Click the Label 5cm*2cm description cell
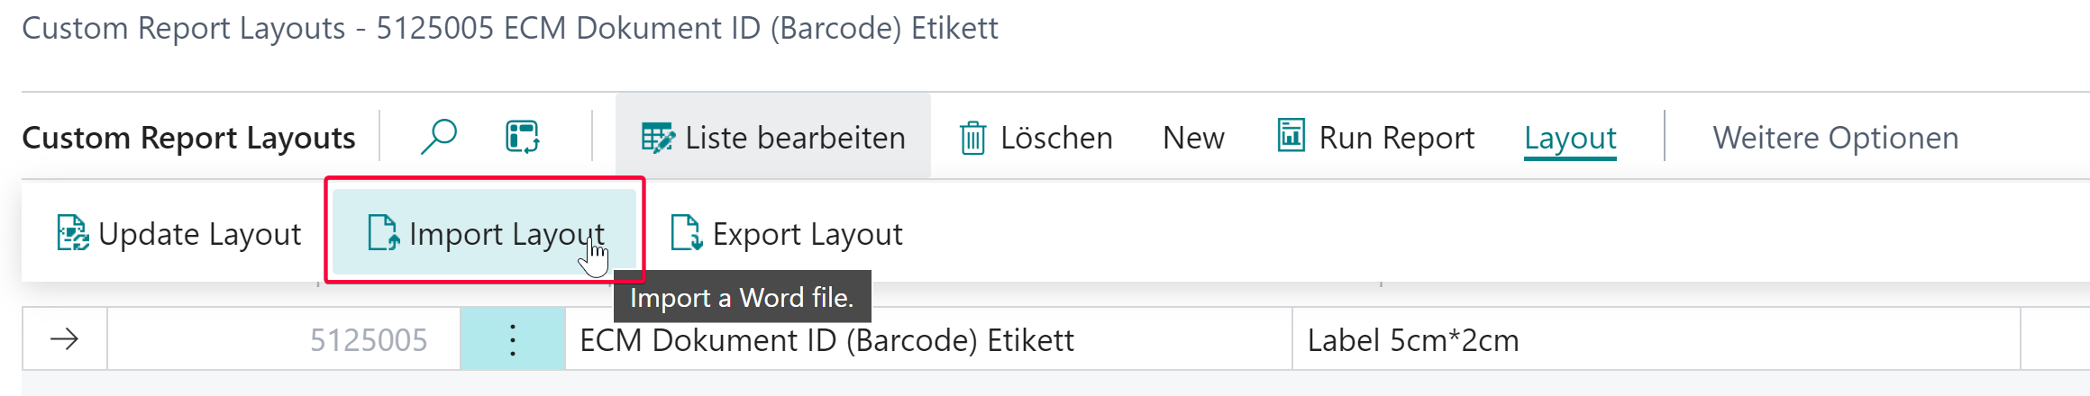Screen dimensions: 2090x396 (x=1412, y=340)
